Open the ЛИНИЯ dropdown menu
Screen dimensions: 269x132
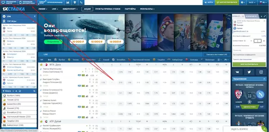coord(43,9)
